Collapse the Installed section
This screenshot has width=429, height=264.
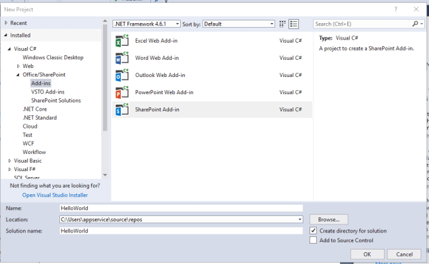point(5,35)
